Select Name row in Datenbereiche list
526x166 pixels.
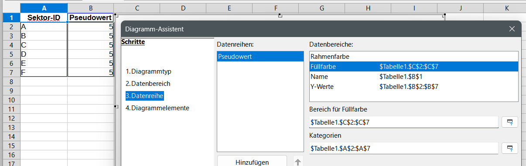(x=413, y=77)
